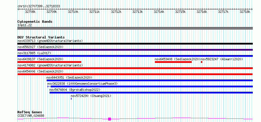Image resolution: width=261 pixels, height=122 pixels.
Task: Select the red nsv4174982 variant bar
Action: 135,68
